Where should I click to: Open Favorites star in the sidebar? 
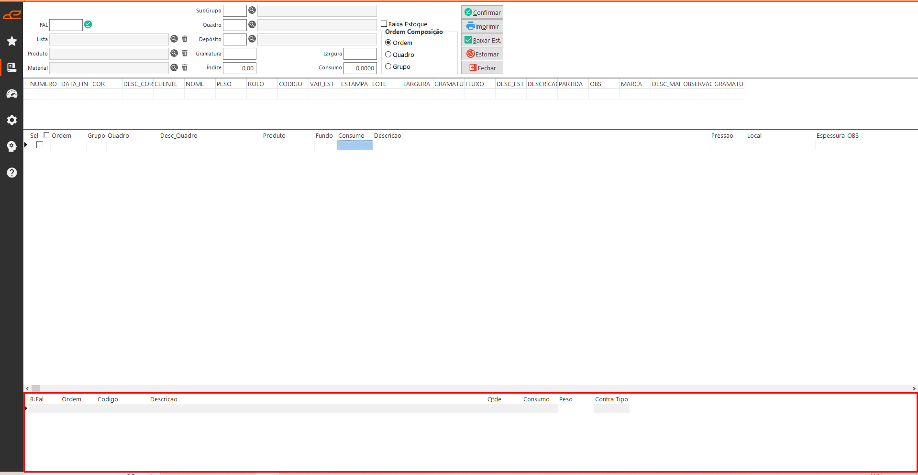(12, 41)
